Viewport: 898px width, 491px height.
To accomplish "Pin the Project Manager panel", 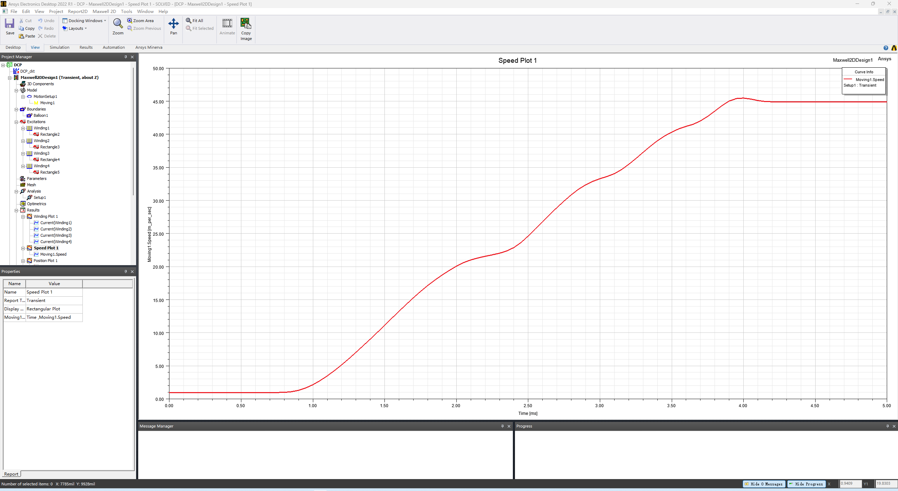I will point(126,57).
